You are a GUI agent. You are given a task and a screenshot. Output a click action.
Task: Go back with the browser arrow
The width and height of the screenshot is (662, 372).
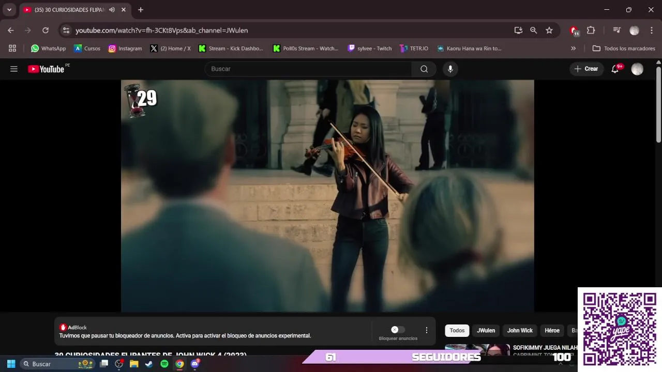click(x=11, y=30)
